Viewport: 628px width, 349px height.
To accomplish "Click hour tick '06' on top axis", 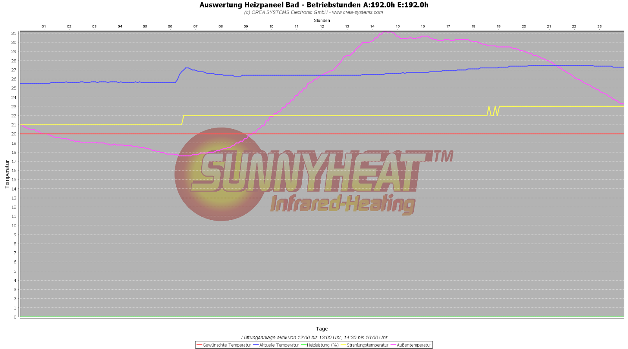I will click(170, 26).
